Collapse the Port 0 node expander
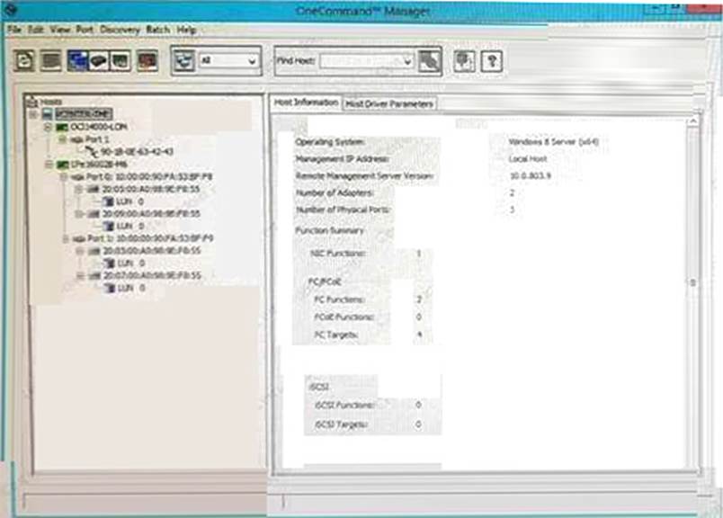Screen dimensions: 723x518 [64, 177]
